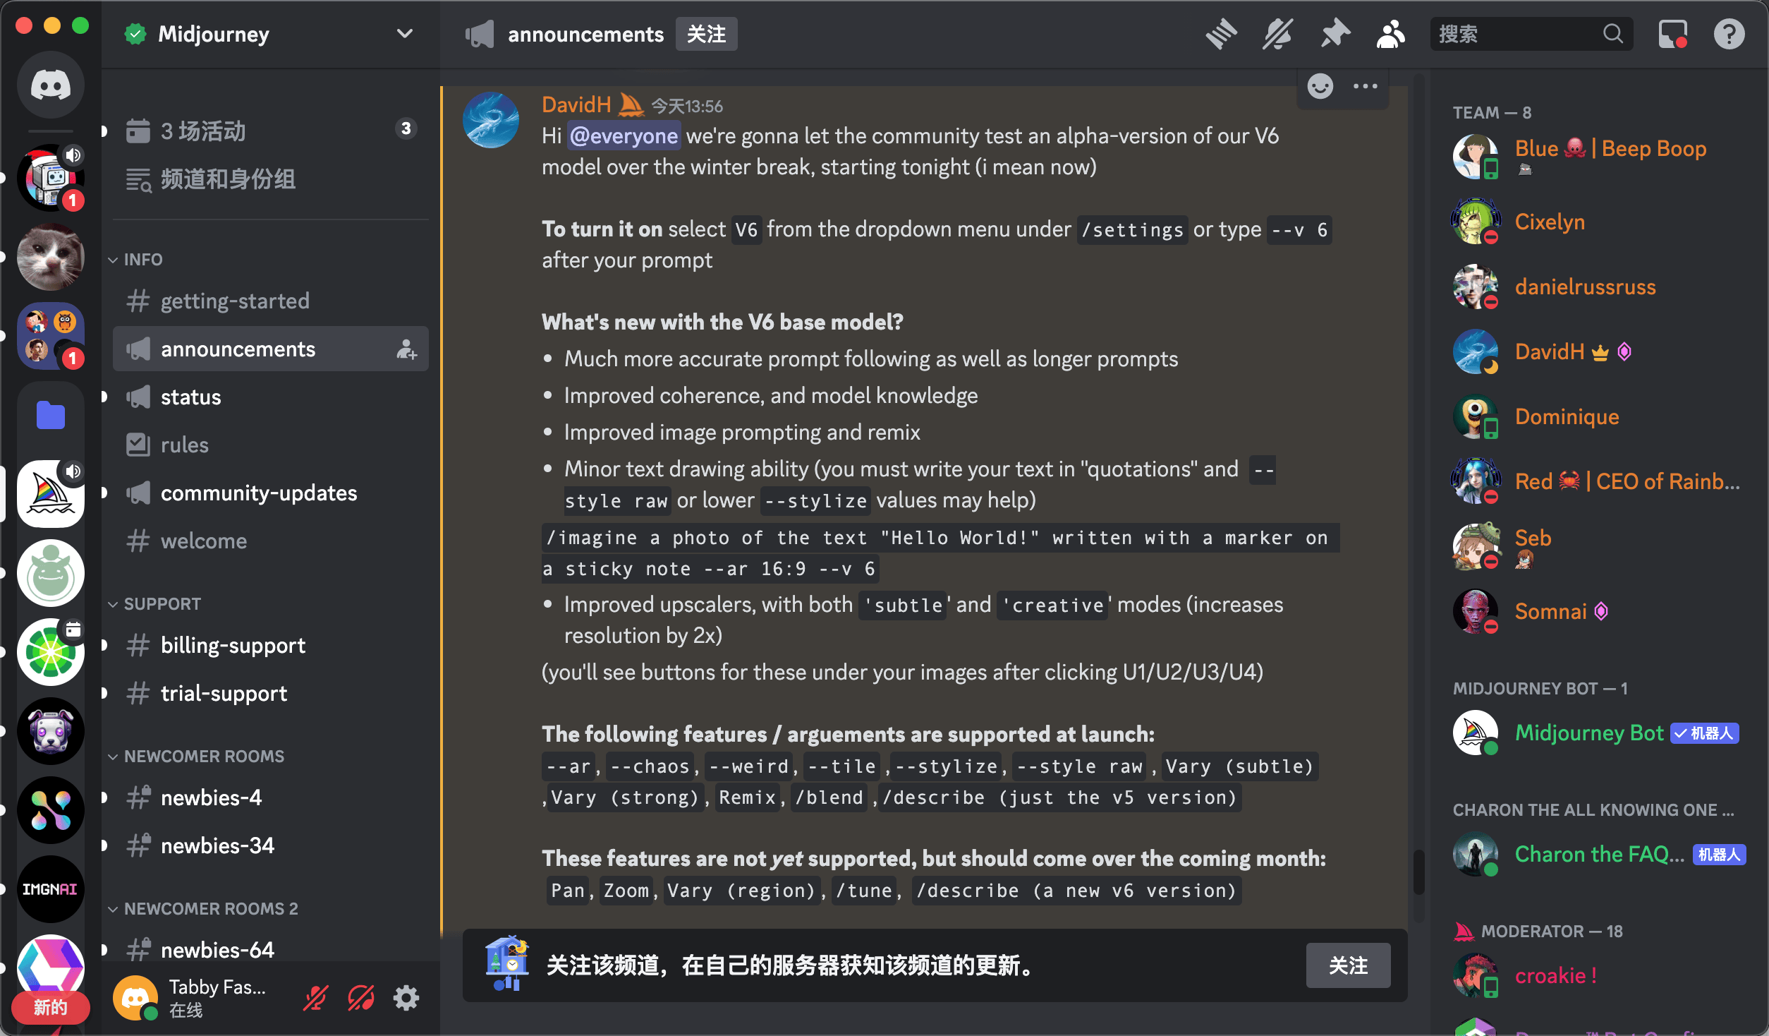The image size is (1769, 1036).
Task: Click the 搜索 search field
Action: pos(1531,34)
